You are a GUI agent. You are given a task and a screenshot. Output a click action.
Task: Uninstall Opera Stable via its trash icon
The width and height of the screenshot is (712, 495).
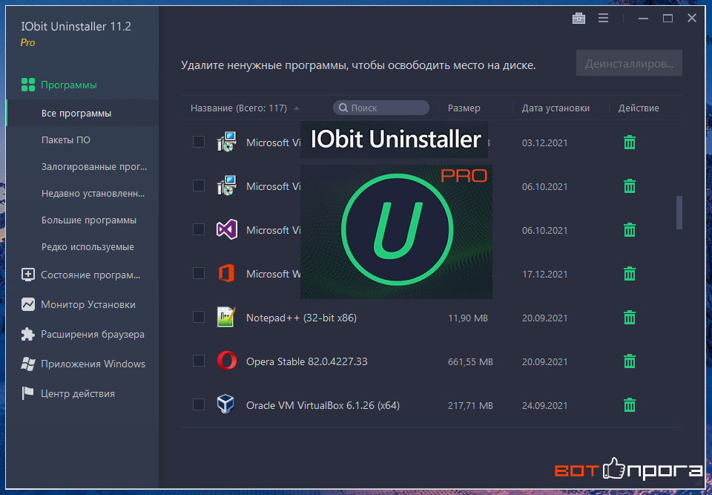[630, 361]
